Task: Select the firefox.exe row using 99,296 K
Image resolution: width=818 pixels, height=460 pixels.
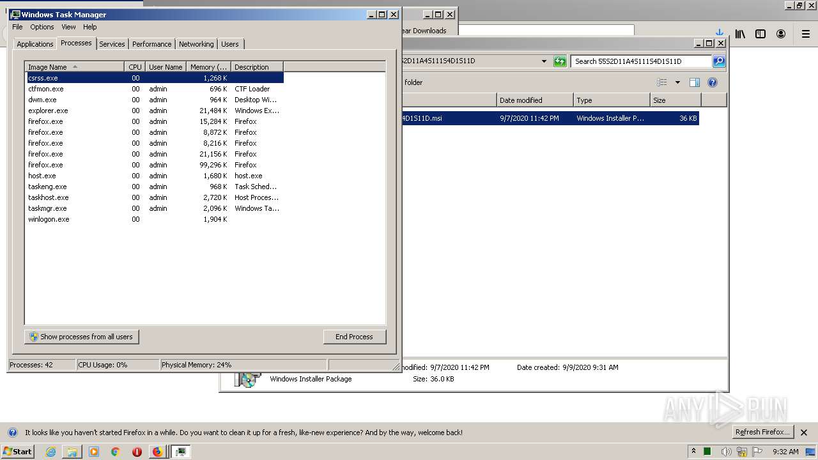Action: click(154, 165)
